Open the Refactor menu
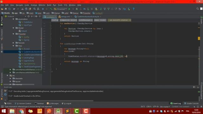 (x=42, y=5)
